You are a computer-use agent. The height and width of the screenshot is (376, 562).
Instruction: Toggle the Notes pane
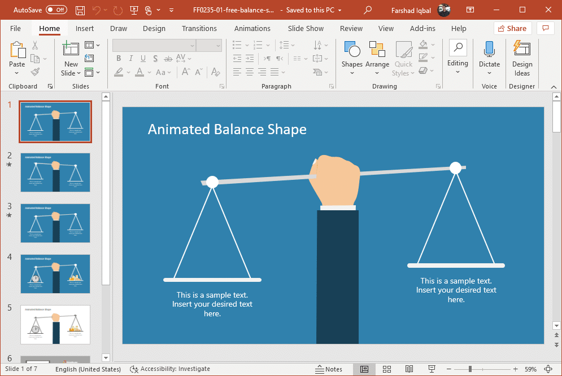328,369
